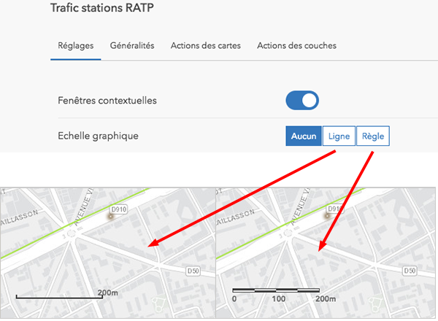Toggle the Fenêtres contextuelles switch

pyautogui.click(x=302, y=100)
